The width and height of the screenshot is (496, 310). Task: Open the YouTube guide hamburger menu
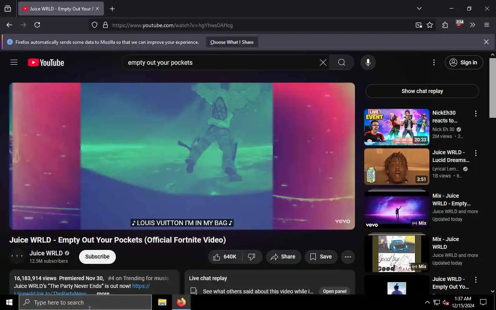point(14,62)
